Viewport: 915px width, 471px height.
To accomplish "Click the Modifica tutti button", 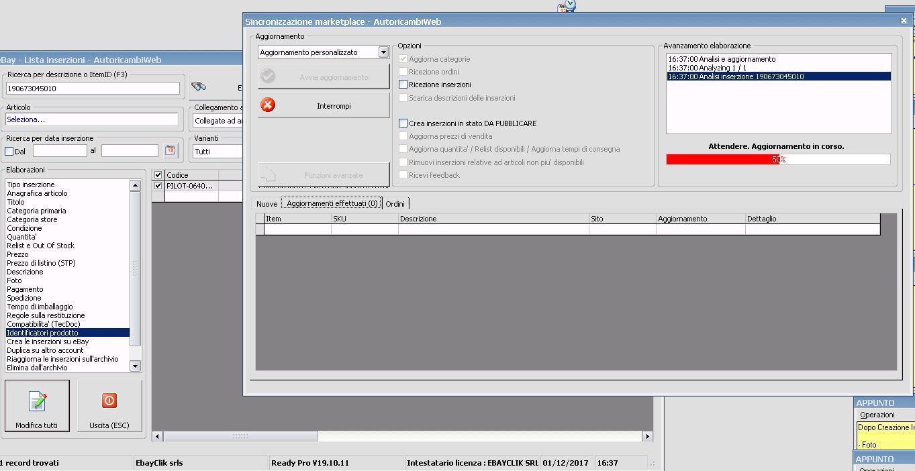I will [37, 407].
